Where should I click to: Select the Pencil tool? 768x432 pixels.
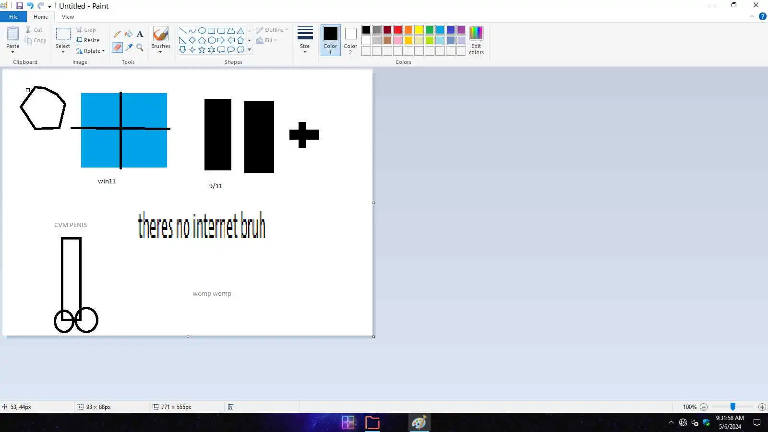[117, 34]
